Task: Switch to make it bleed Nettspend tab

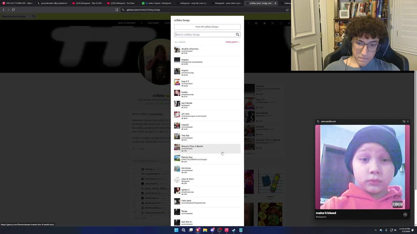Action: point(157,3)
